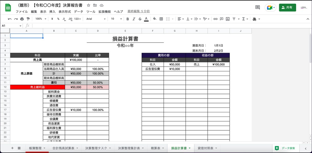
Task: Toggle italic formatting
Action: pyautogui.click(x=134, y=19)
